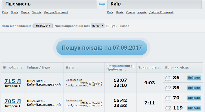Sort by train number arrows
This screenshot has width=205, height=112.
coord(21,68)
